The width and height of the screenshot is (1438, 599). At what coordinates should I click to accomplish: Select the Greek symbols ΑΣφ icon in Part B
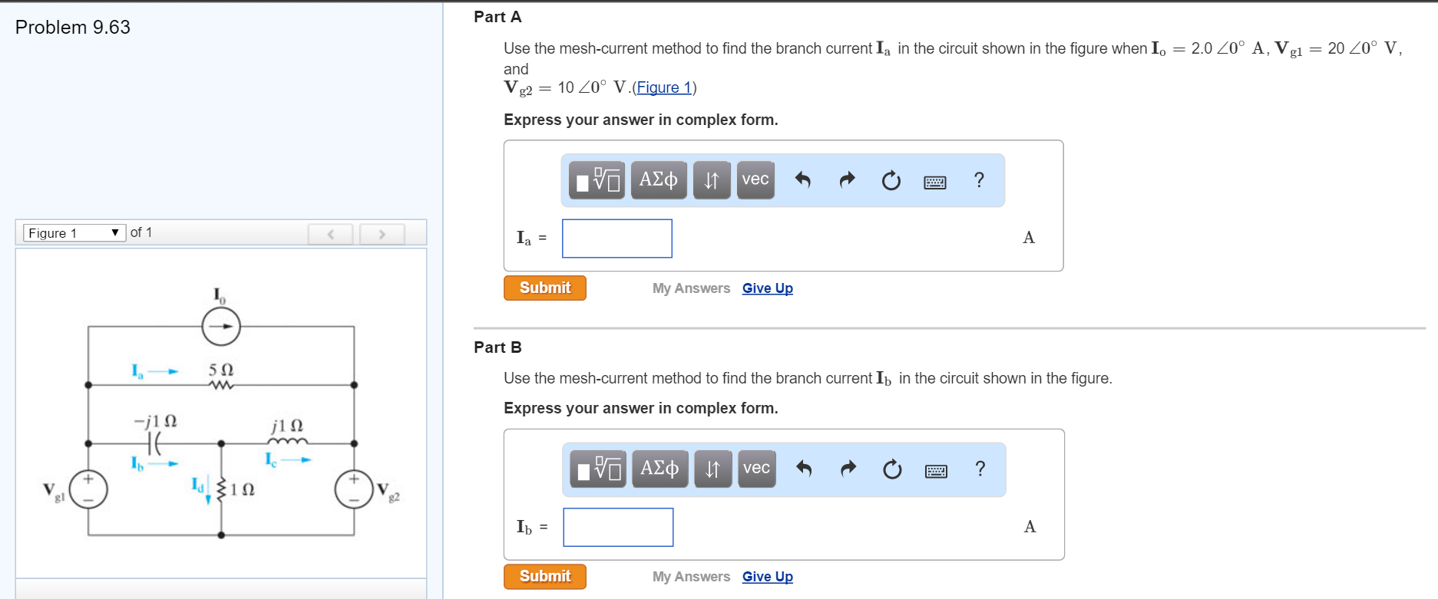coord(659,469)
